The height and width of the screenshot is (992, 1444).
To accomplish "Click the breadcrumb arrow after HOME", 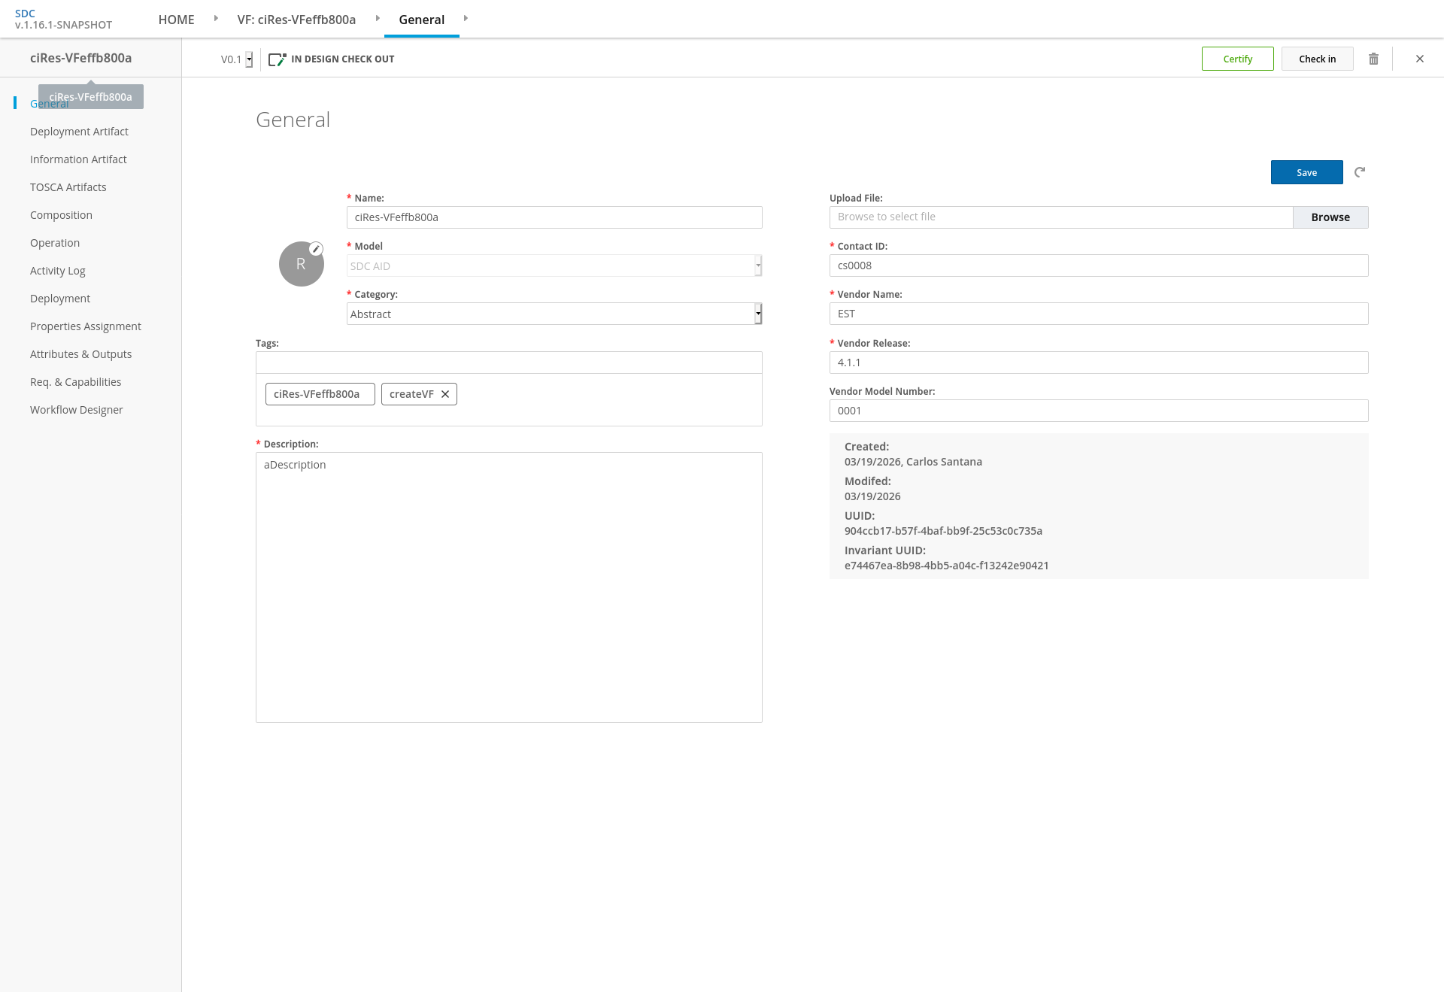I will pos(216,19).
